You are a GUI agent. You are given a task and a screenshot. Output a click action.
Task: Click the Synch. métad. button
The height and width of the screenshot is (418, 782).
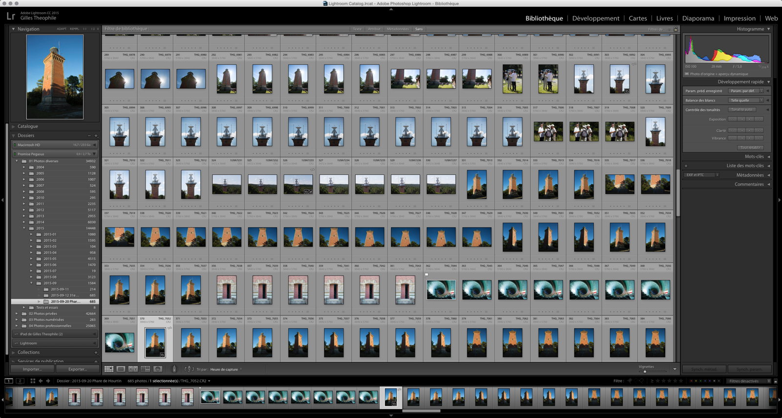704,369
